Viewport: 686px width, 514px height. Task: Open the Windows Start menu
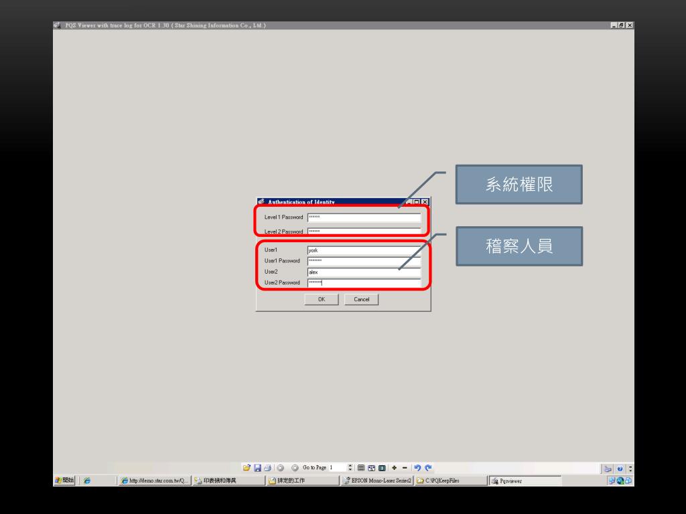65,481
